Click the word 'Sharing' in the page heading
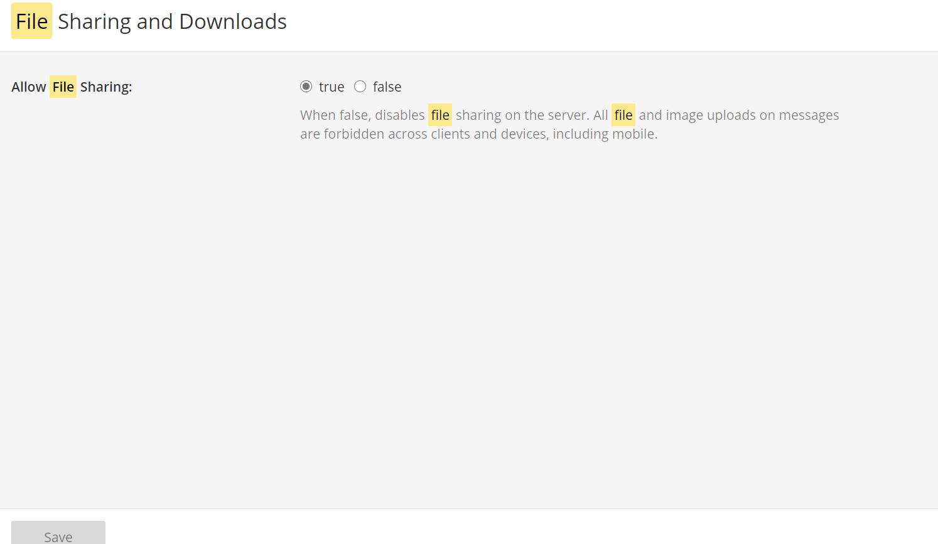The width and height of the screenshot is (938, 544). [94, 23]
